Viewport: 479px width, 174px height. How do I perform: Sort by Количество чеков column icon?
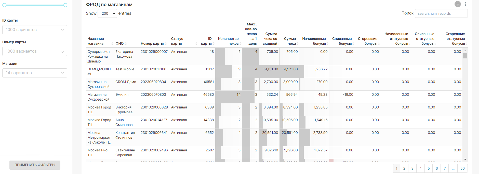pyautogui.click(x=241, y=44)
